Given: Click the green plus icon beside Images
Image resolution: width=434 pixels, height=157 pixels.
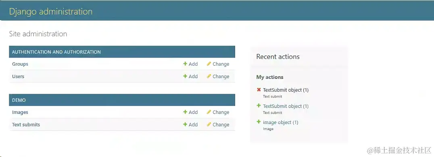Looking at the screenshot, I should pyautogui.click(x=185, y=112).
